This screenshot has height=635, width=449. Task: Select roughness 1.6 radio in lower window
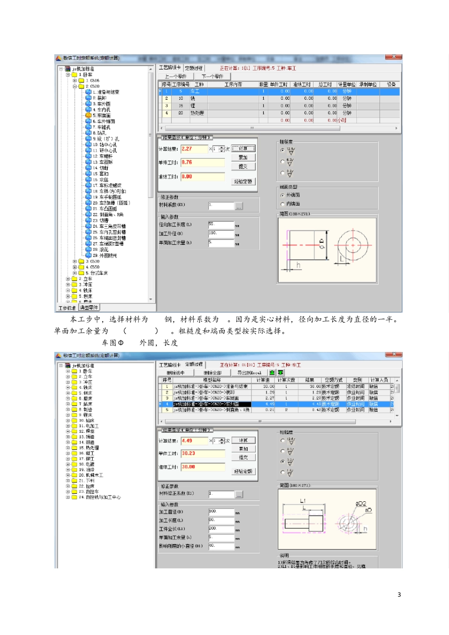coord(283,472)
